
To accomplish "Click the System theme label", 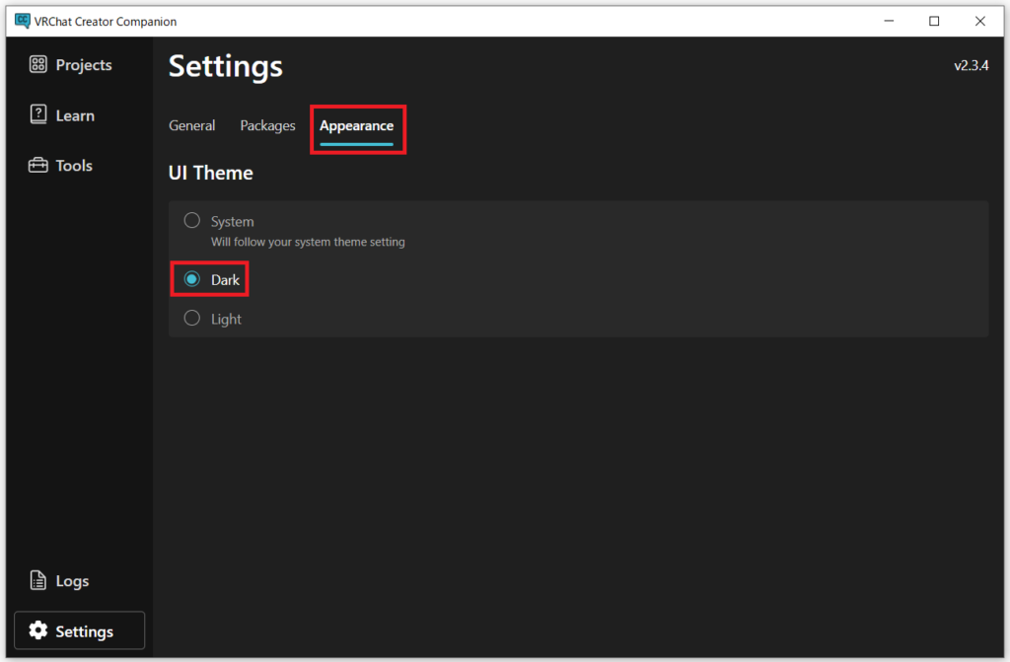I will pyautogui.click(x=233, y=222).
